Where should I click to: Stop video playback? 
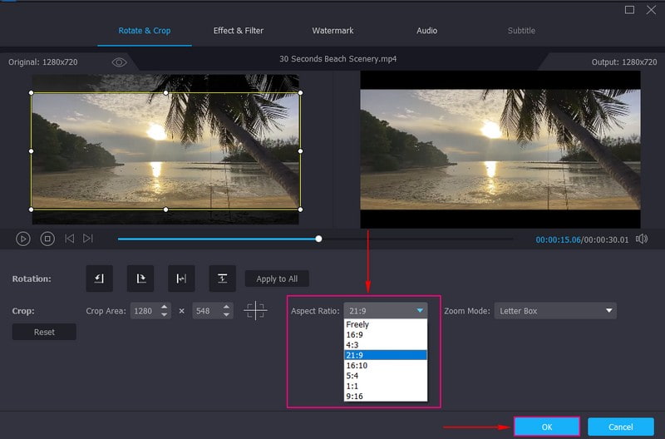click(47, 239)
